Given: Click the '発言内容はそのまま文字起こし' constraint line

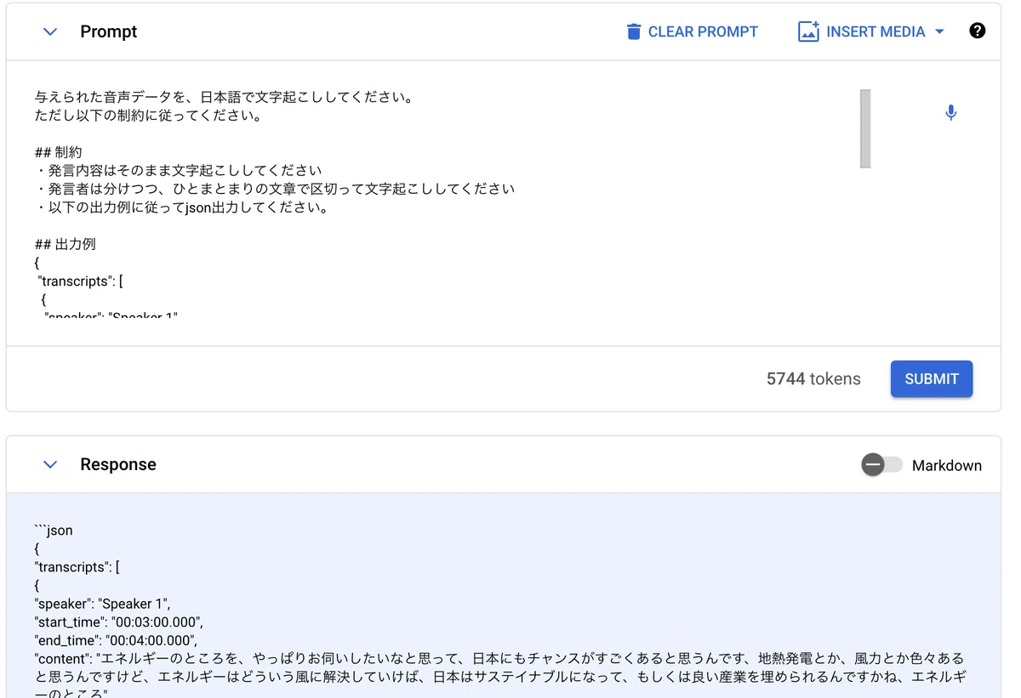Looking at the screenshot, I should [179, 170].
